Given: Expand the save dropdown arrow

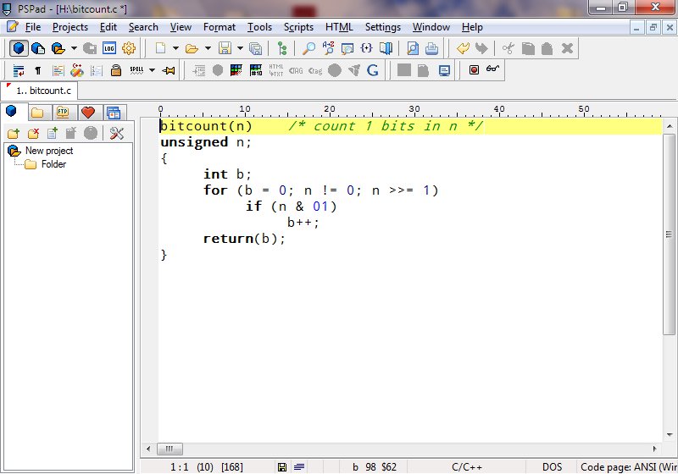Looking at the screenshot, I should [x=240, y=48].
